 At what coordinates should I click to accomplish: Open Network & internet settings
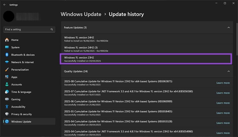pyautogui.click(x=23, y=62)
